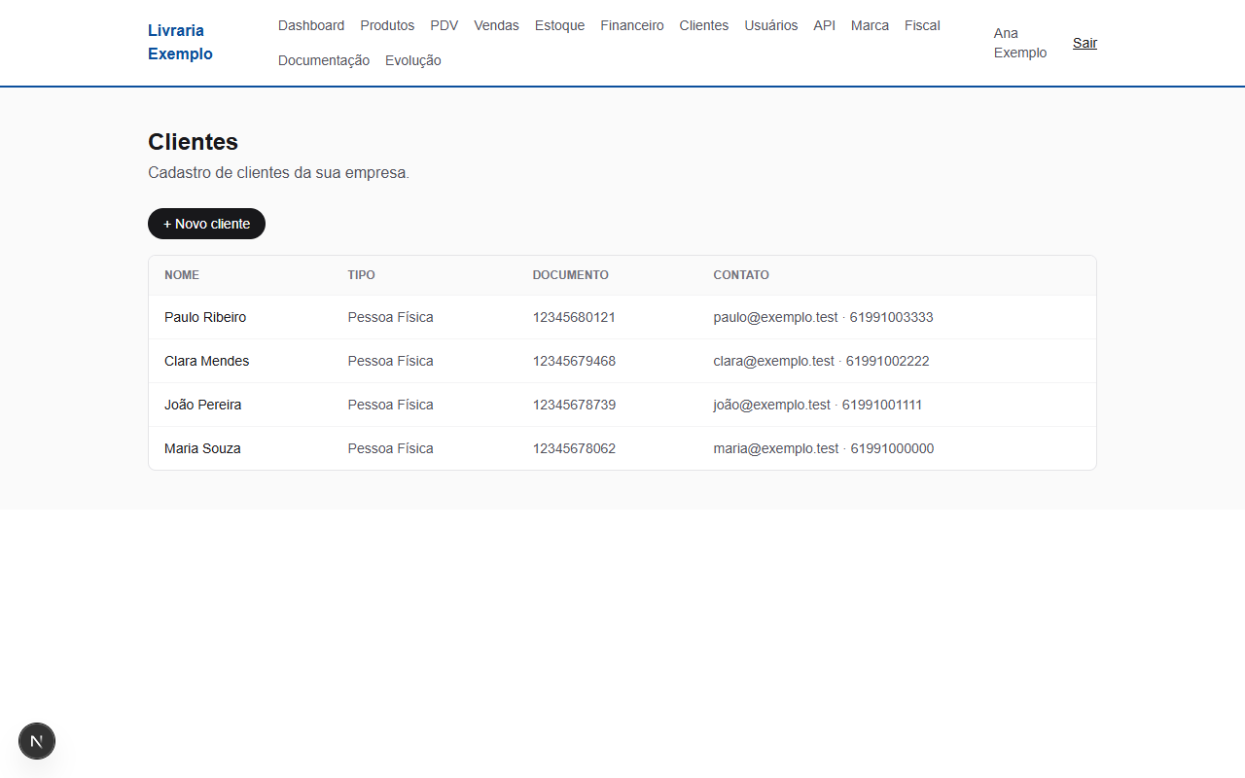Click document number 12345680121
Viewport: 1245px width, 778px height.
(574, 317)
